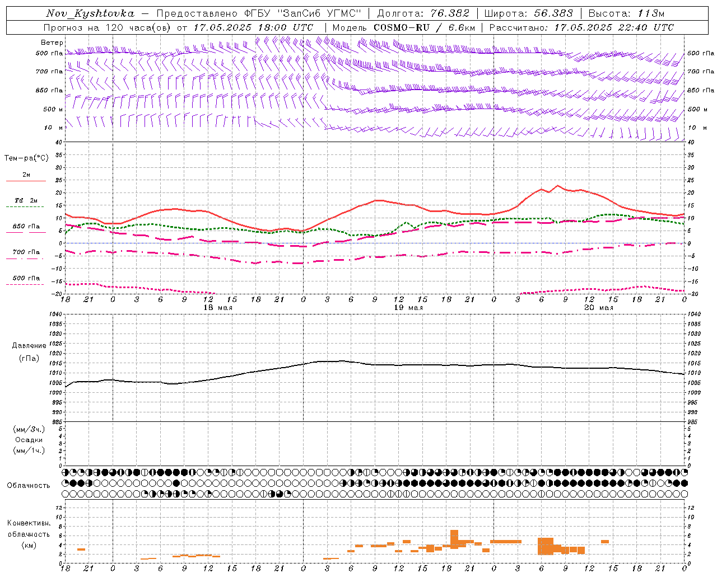Click the model name 'COSMO-RU / 6.6км'
Viewport: 717px width, 573px height.
pos(425,27)
